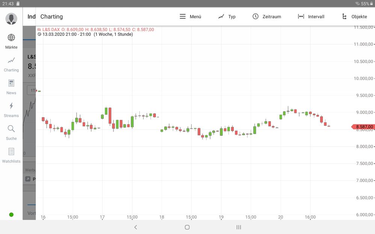This screenshot has width=375, height=234.
Task: Open the Menü hamburger menu
Action: point(183,16)
